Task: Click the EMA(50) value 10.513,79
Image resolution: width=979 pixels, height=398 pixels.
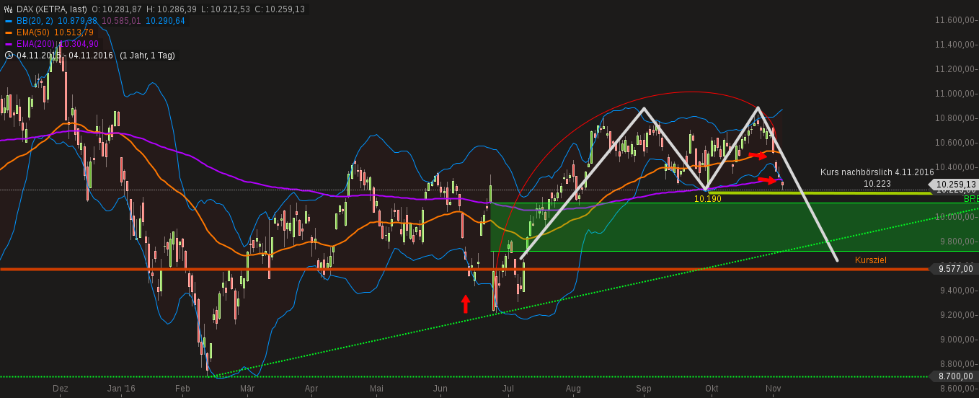Action: (x=74, y=32)
